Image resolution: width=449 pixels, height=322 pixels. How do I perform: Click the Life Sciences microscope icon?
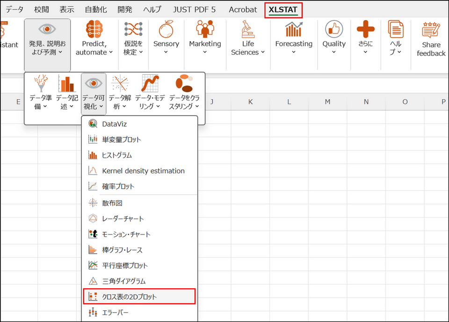(248, 29)
